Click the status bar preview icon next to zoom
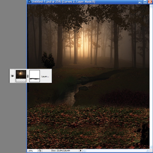The height and width of the screenshot is (153, 153). (40, 151)
